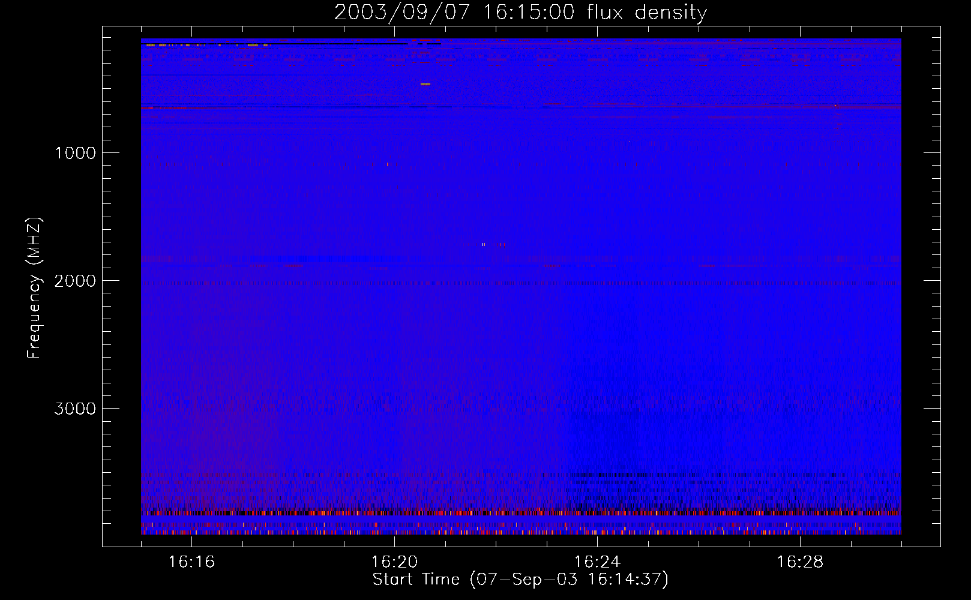The width and height of the screenshot is (971, 600).
Task: Click the '16:28' time tick label
Action: [800, 562]
